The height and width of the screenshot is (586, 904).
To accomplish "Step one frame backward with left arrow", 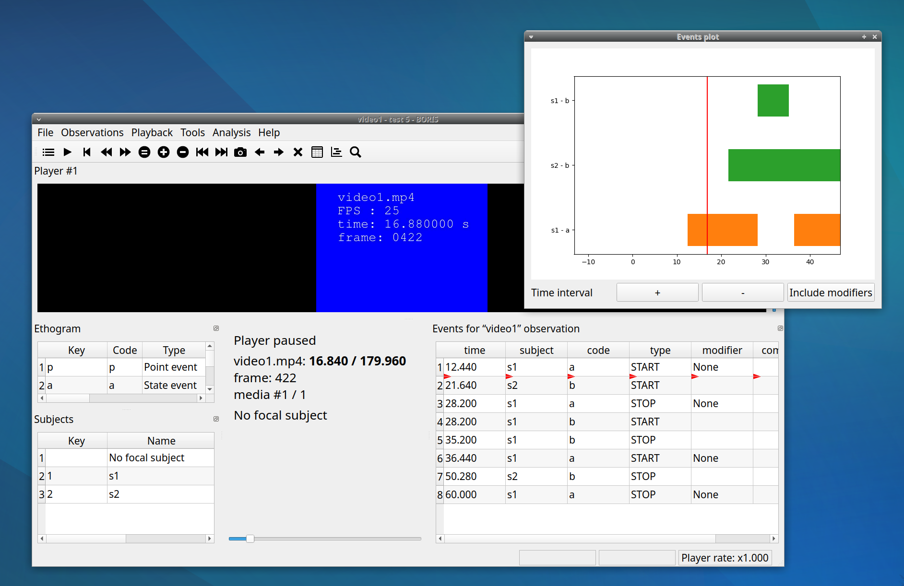I will [260, 152].
